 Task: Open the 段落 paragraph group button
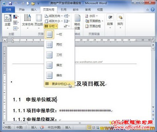pyautogui.click(x=110, y=21)
